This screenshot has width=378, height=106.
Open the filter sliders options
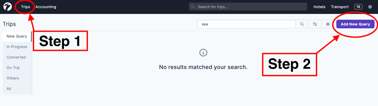click(x=328, y=24)
